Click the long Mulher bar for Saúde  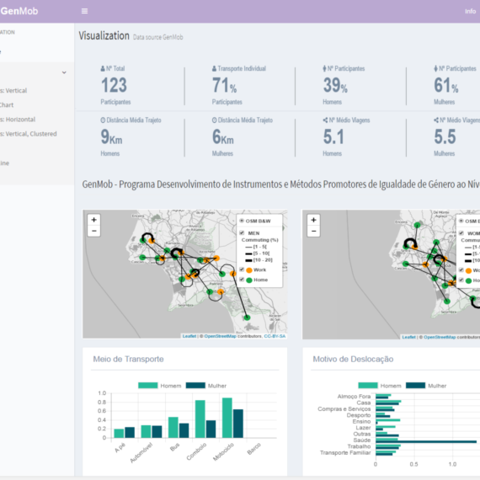click(426, 442)
